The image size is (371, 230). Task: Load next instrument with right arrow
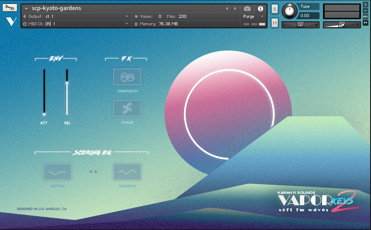[x=235, y=9]
